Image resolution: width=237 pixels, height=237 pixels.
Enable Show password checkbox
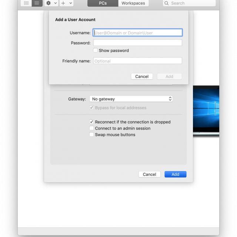pyautogui.click(x=96, y=50)
